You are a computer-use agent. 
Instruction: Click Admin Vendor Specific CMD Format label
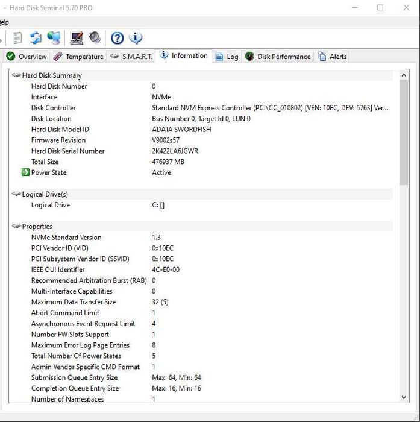pos(86,367)
